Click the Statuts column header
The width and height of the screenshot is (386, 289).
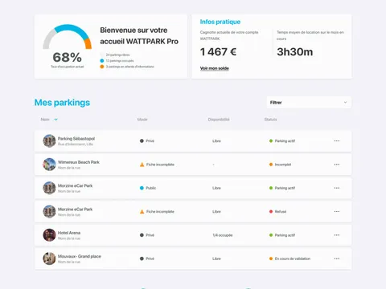270,120
